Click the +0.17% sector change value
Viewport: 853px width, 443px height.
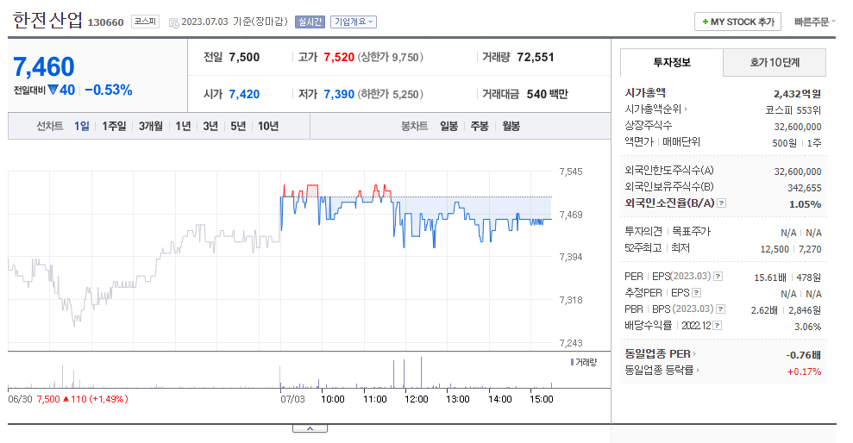[804, 371]
